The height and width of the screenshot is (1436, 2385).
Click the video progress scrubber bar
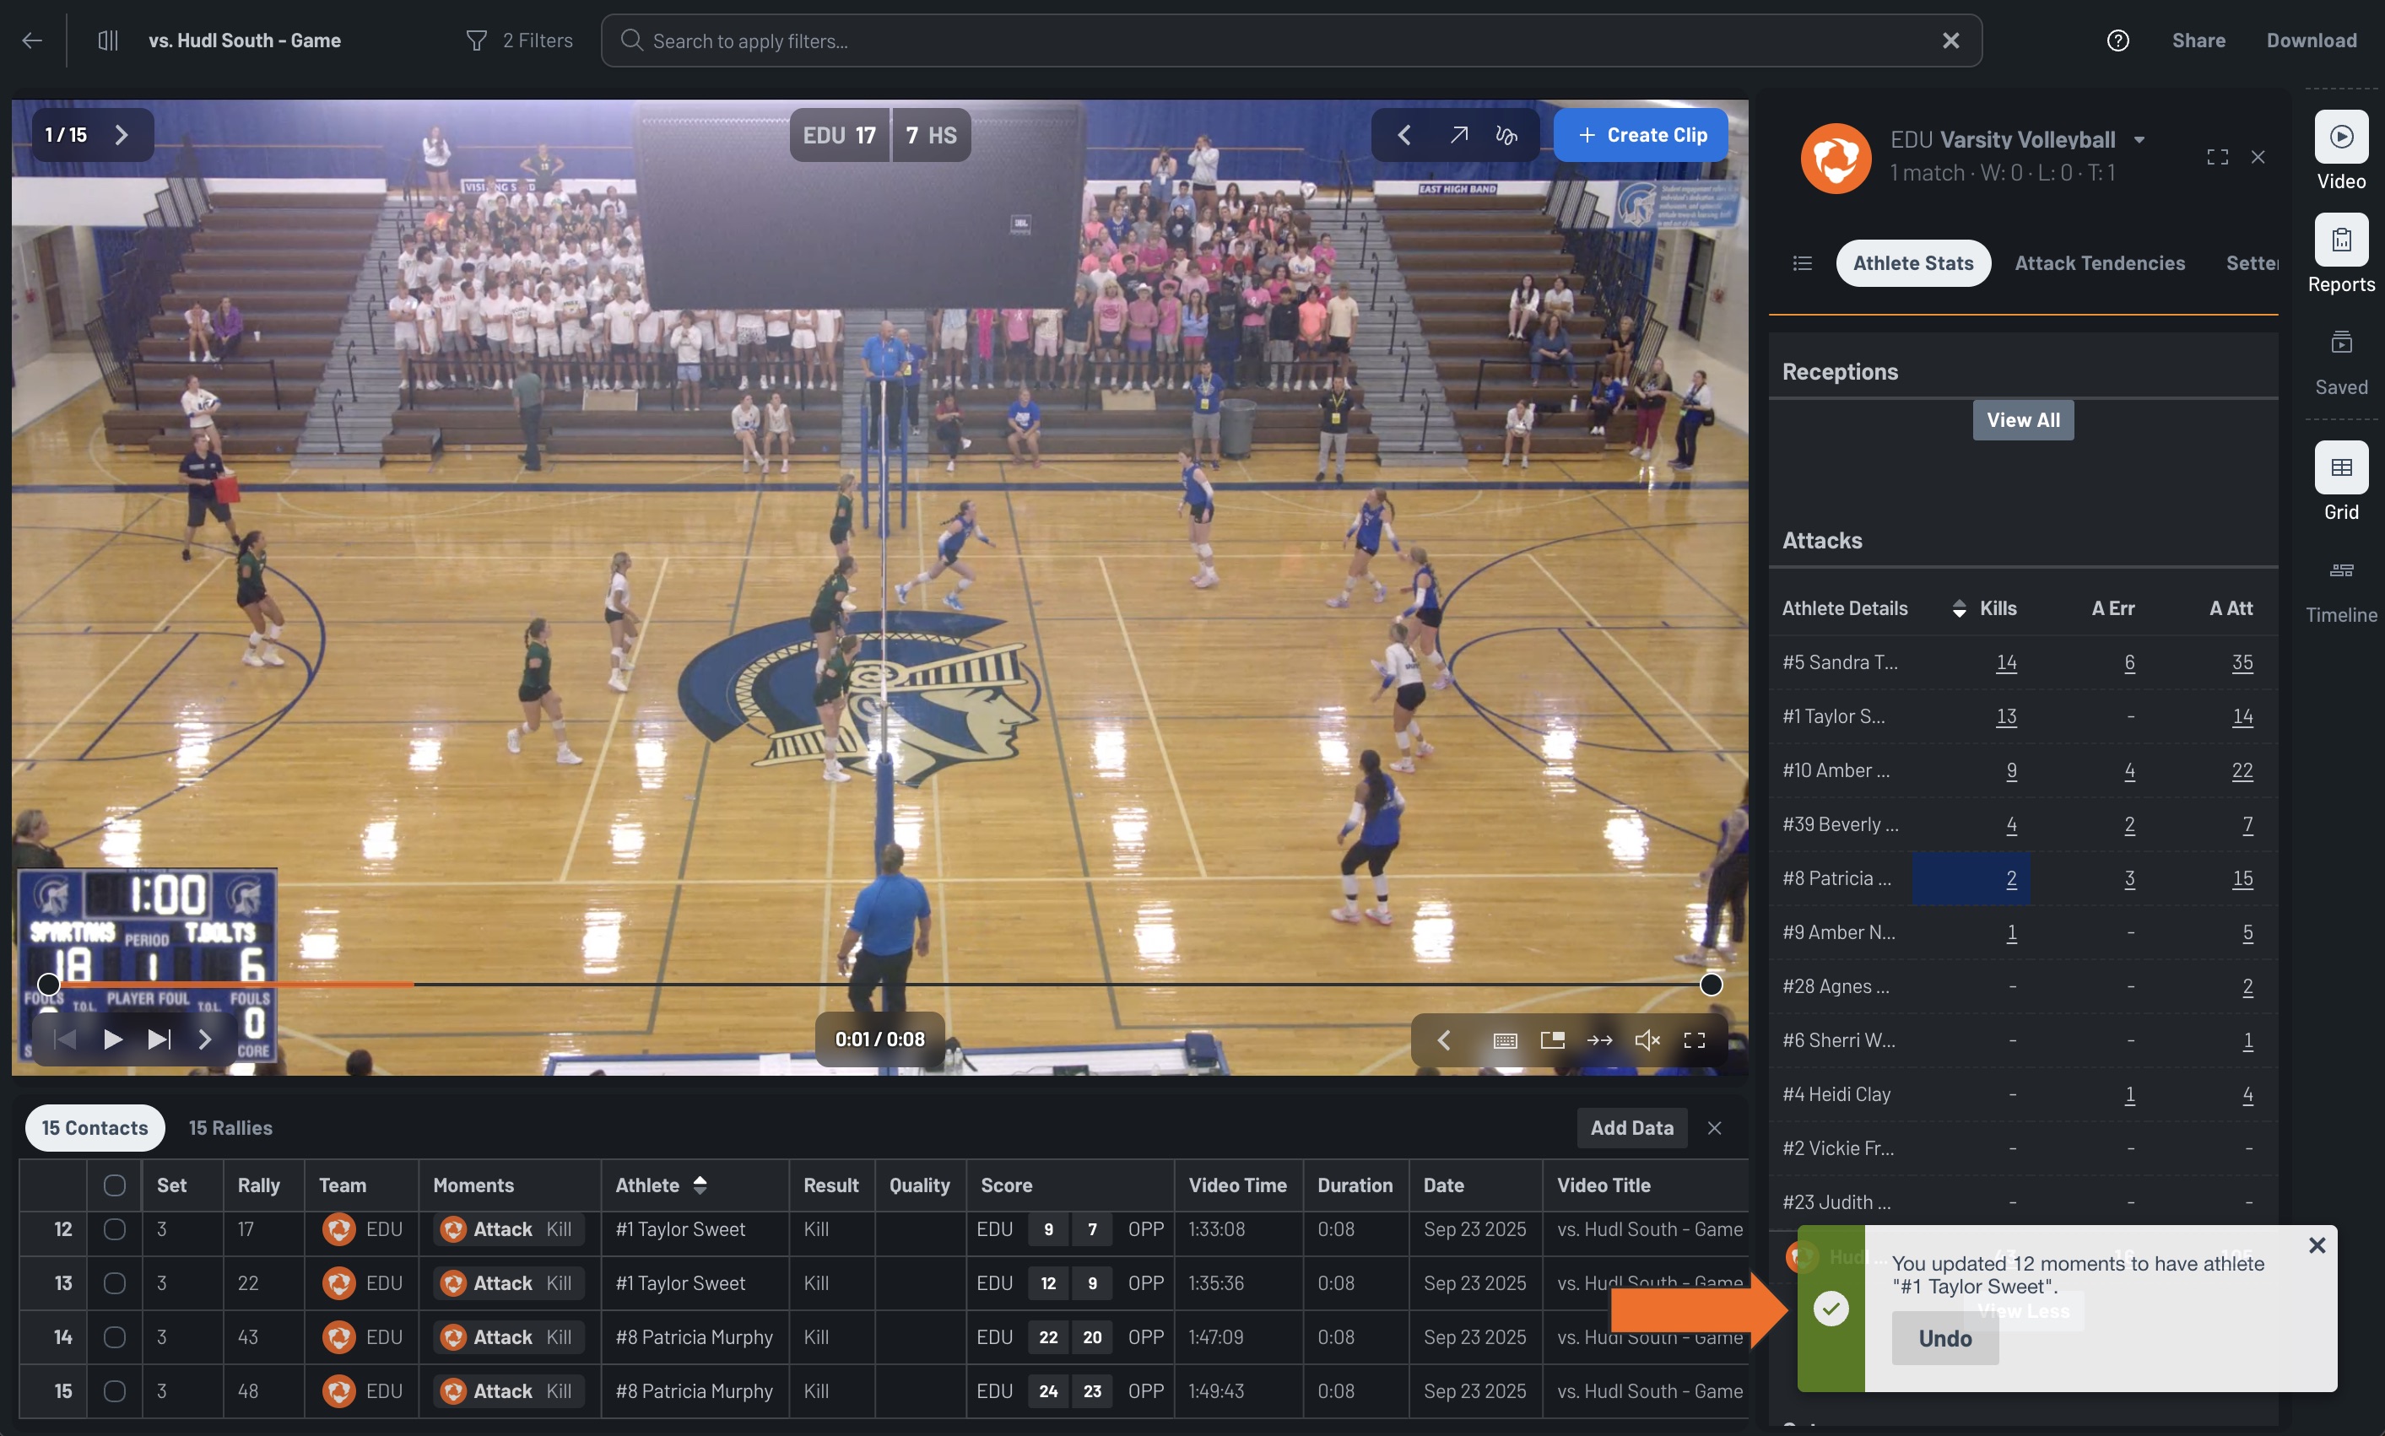click(x=879, y=984)
